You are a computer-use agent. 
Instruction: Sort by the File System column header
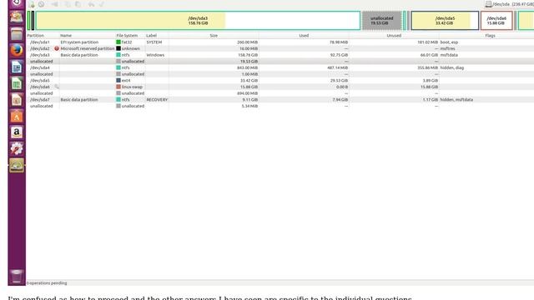pyautogui.click(x=127, y=35)
